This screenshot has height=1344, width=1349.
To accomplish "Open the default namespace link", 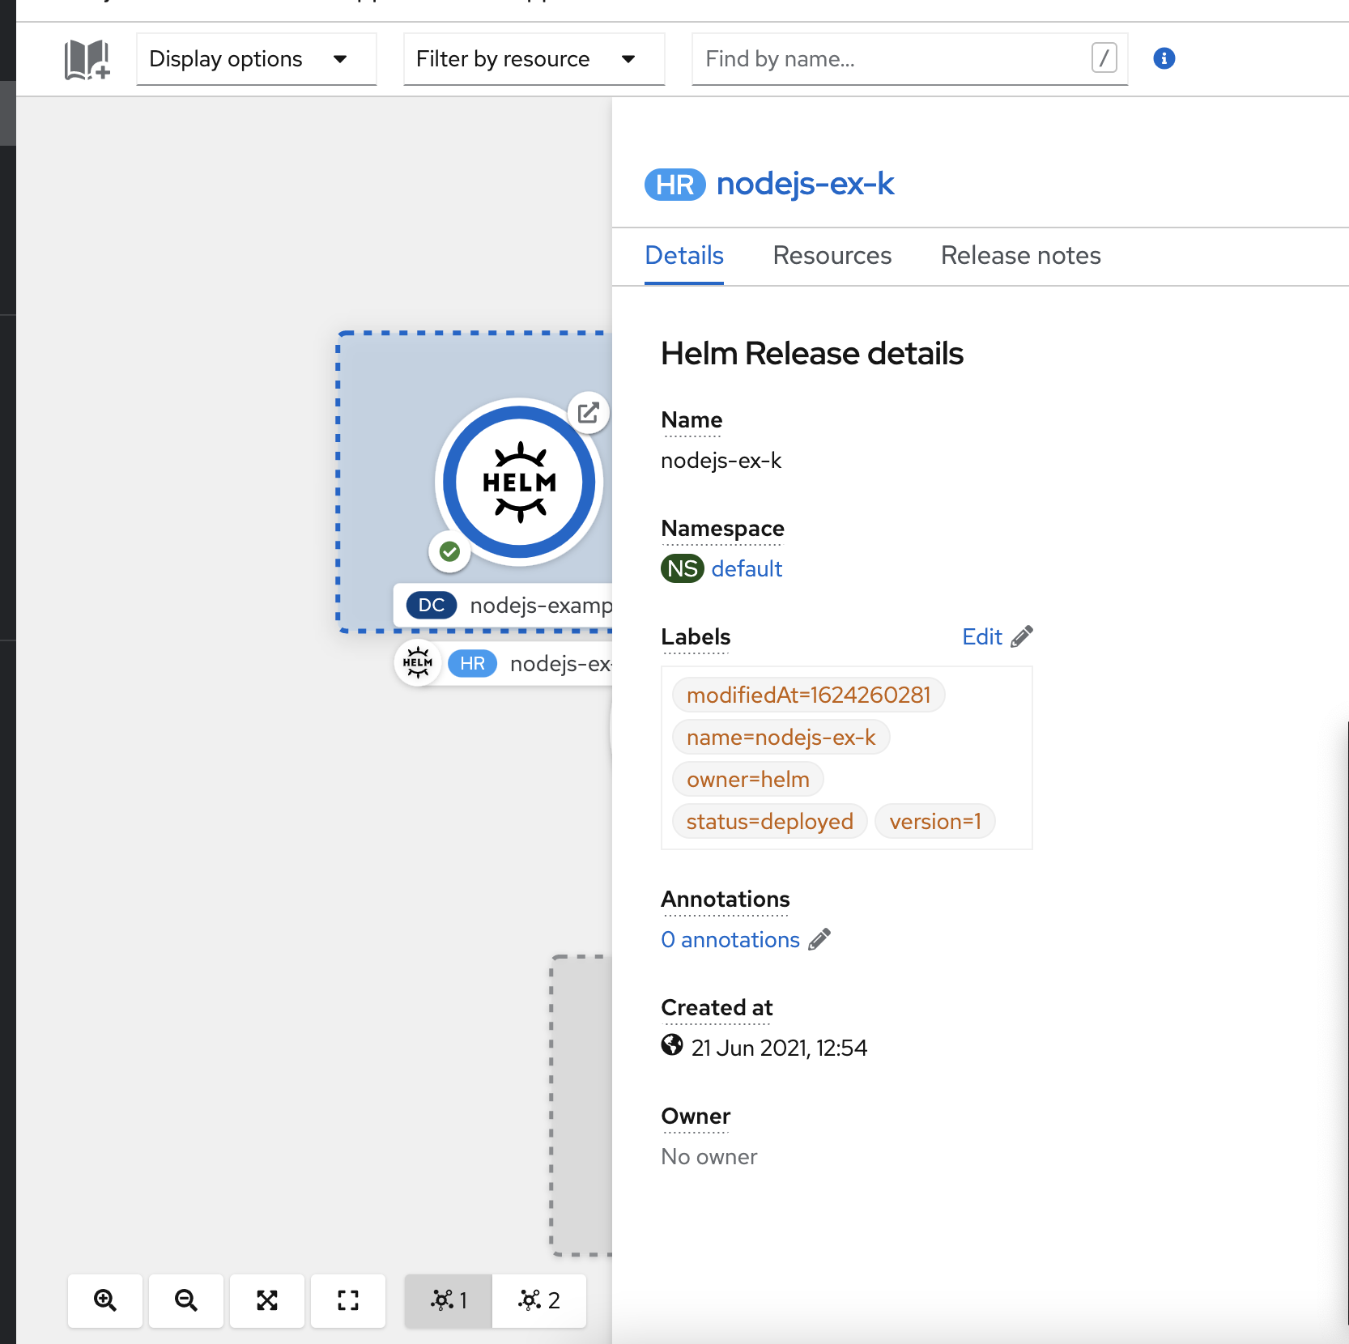I will (x=747, y=569).
